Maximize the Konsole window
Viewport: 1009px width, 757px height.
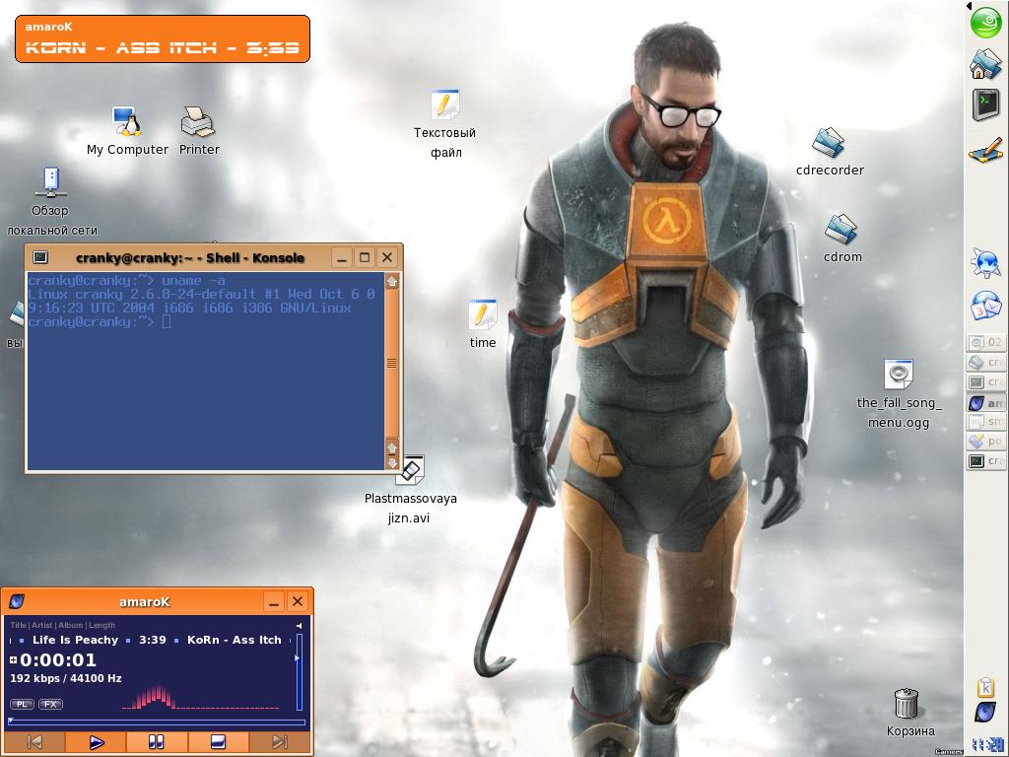coord(365,257)
